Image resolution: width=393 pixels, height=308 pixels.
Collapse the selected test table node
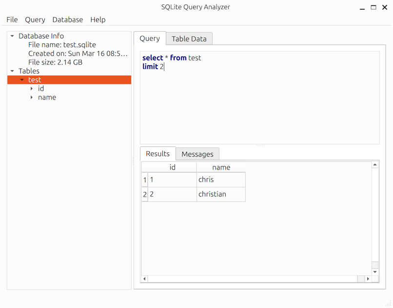[21, 79]
